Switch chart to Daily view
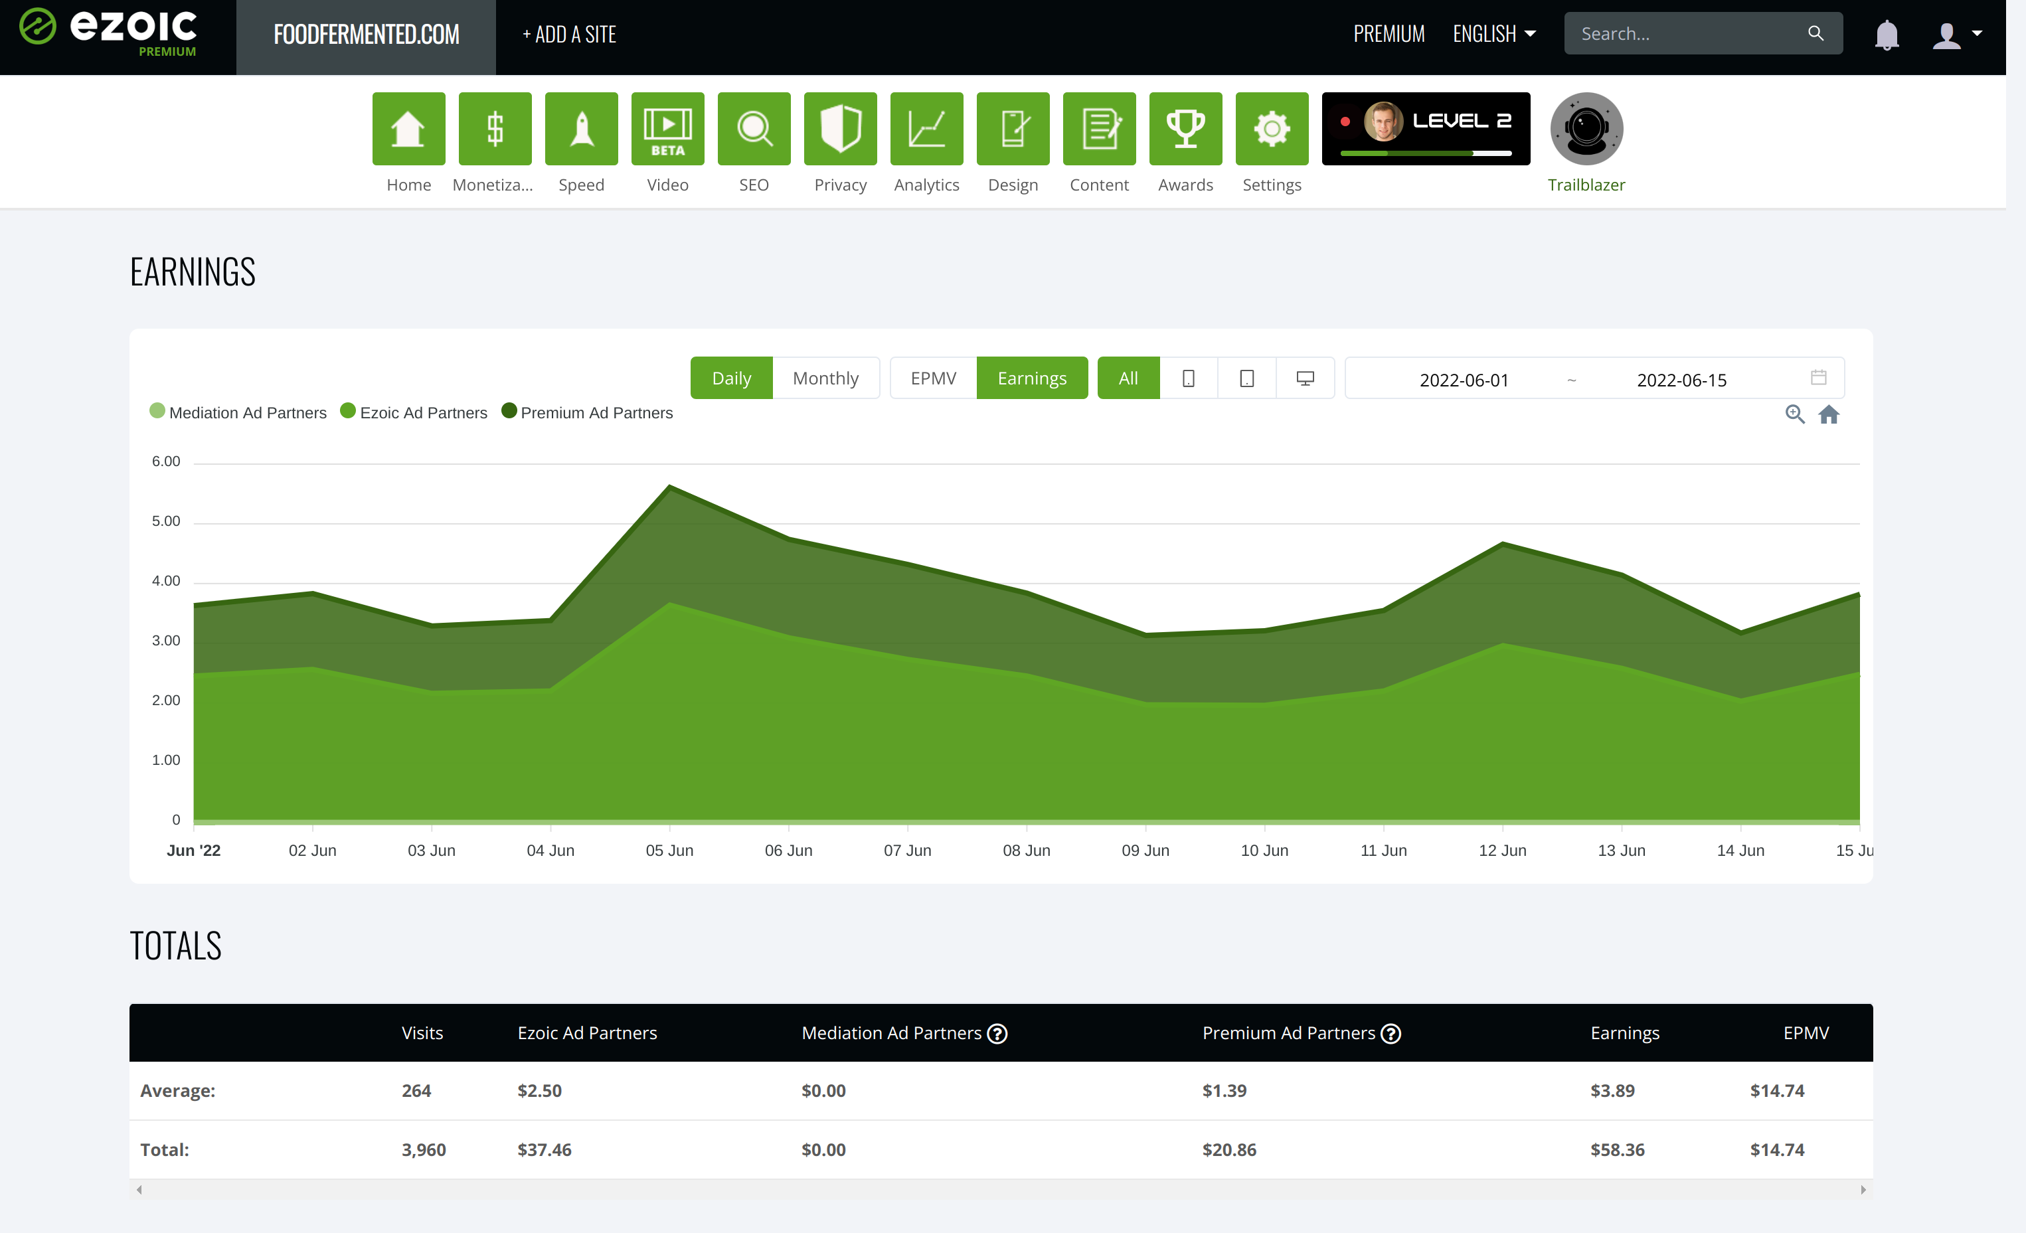2026x1233 pixels. click(x=731, y=378)
